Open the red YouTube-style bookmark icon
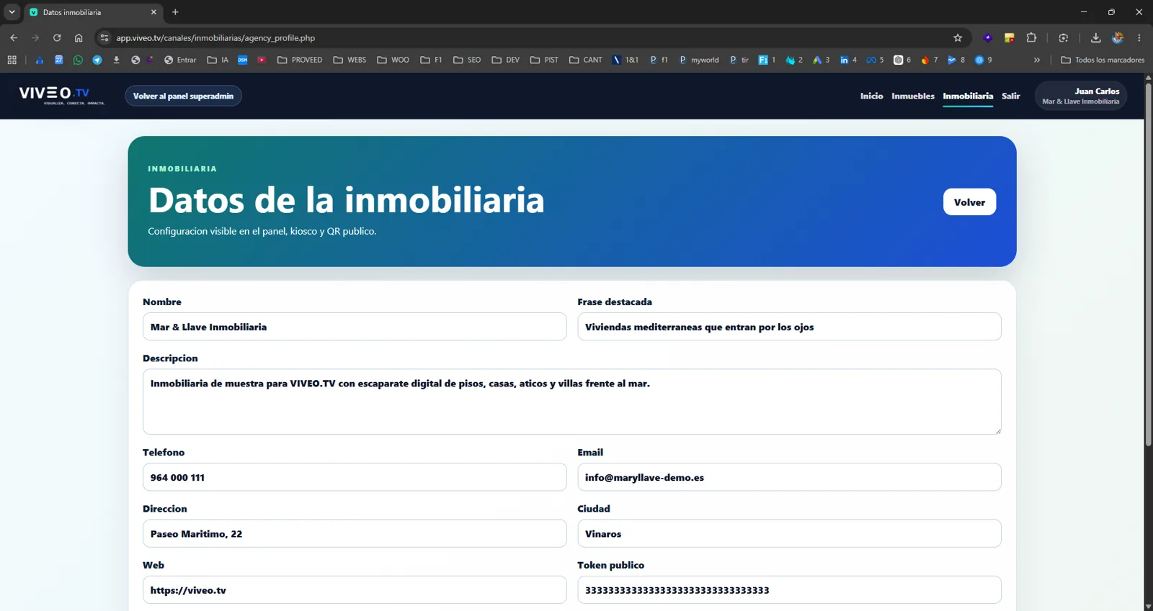Viewport: 1153px width, 611px height. 262,60
